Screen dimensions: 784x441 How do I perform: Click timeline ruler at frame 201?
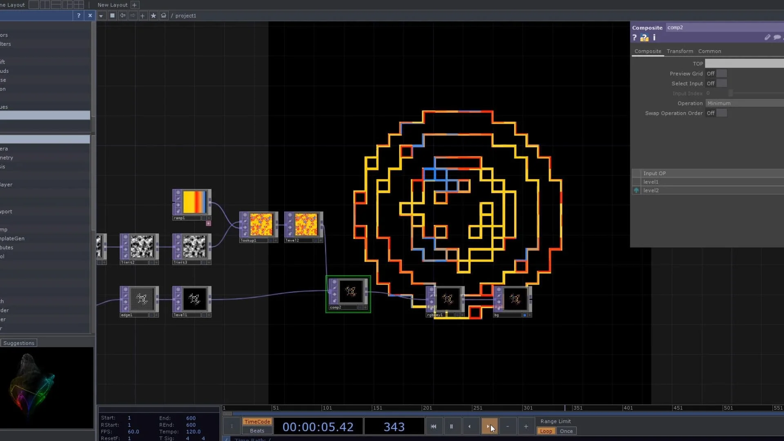pyautogui.click(x=423, y=408)
